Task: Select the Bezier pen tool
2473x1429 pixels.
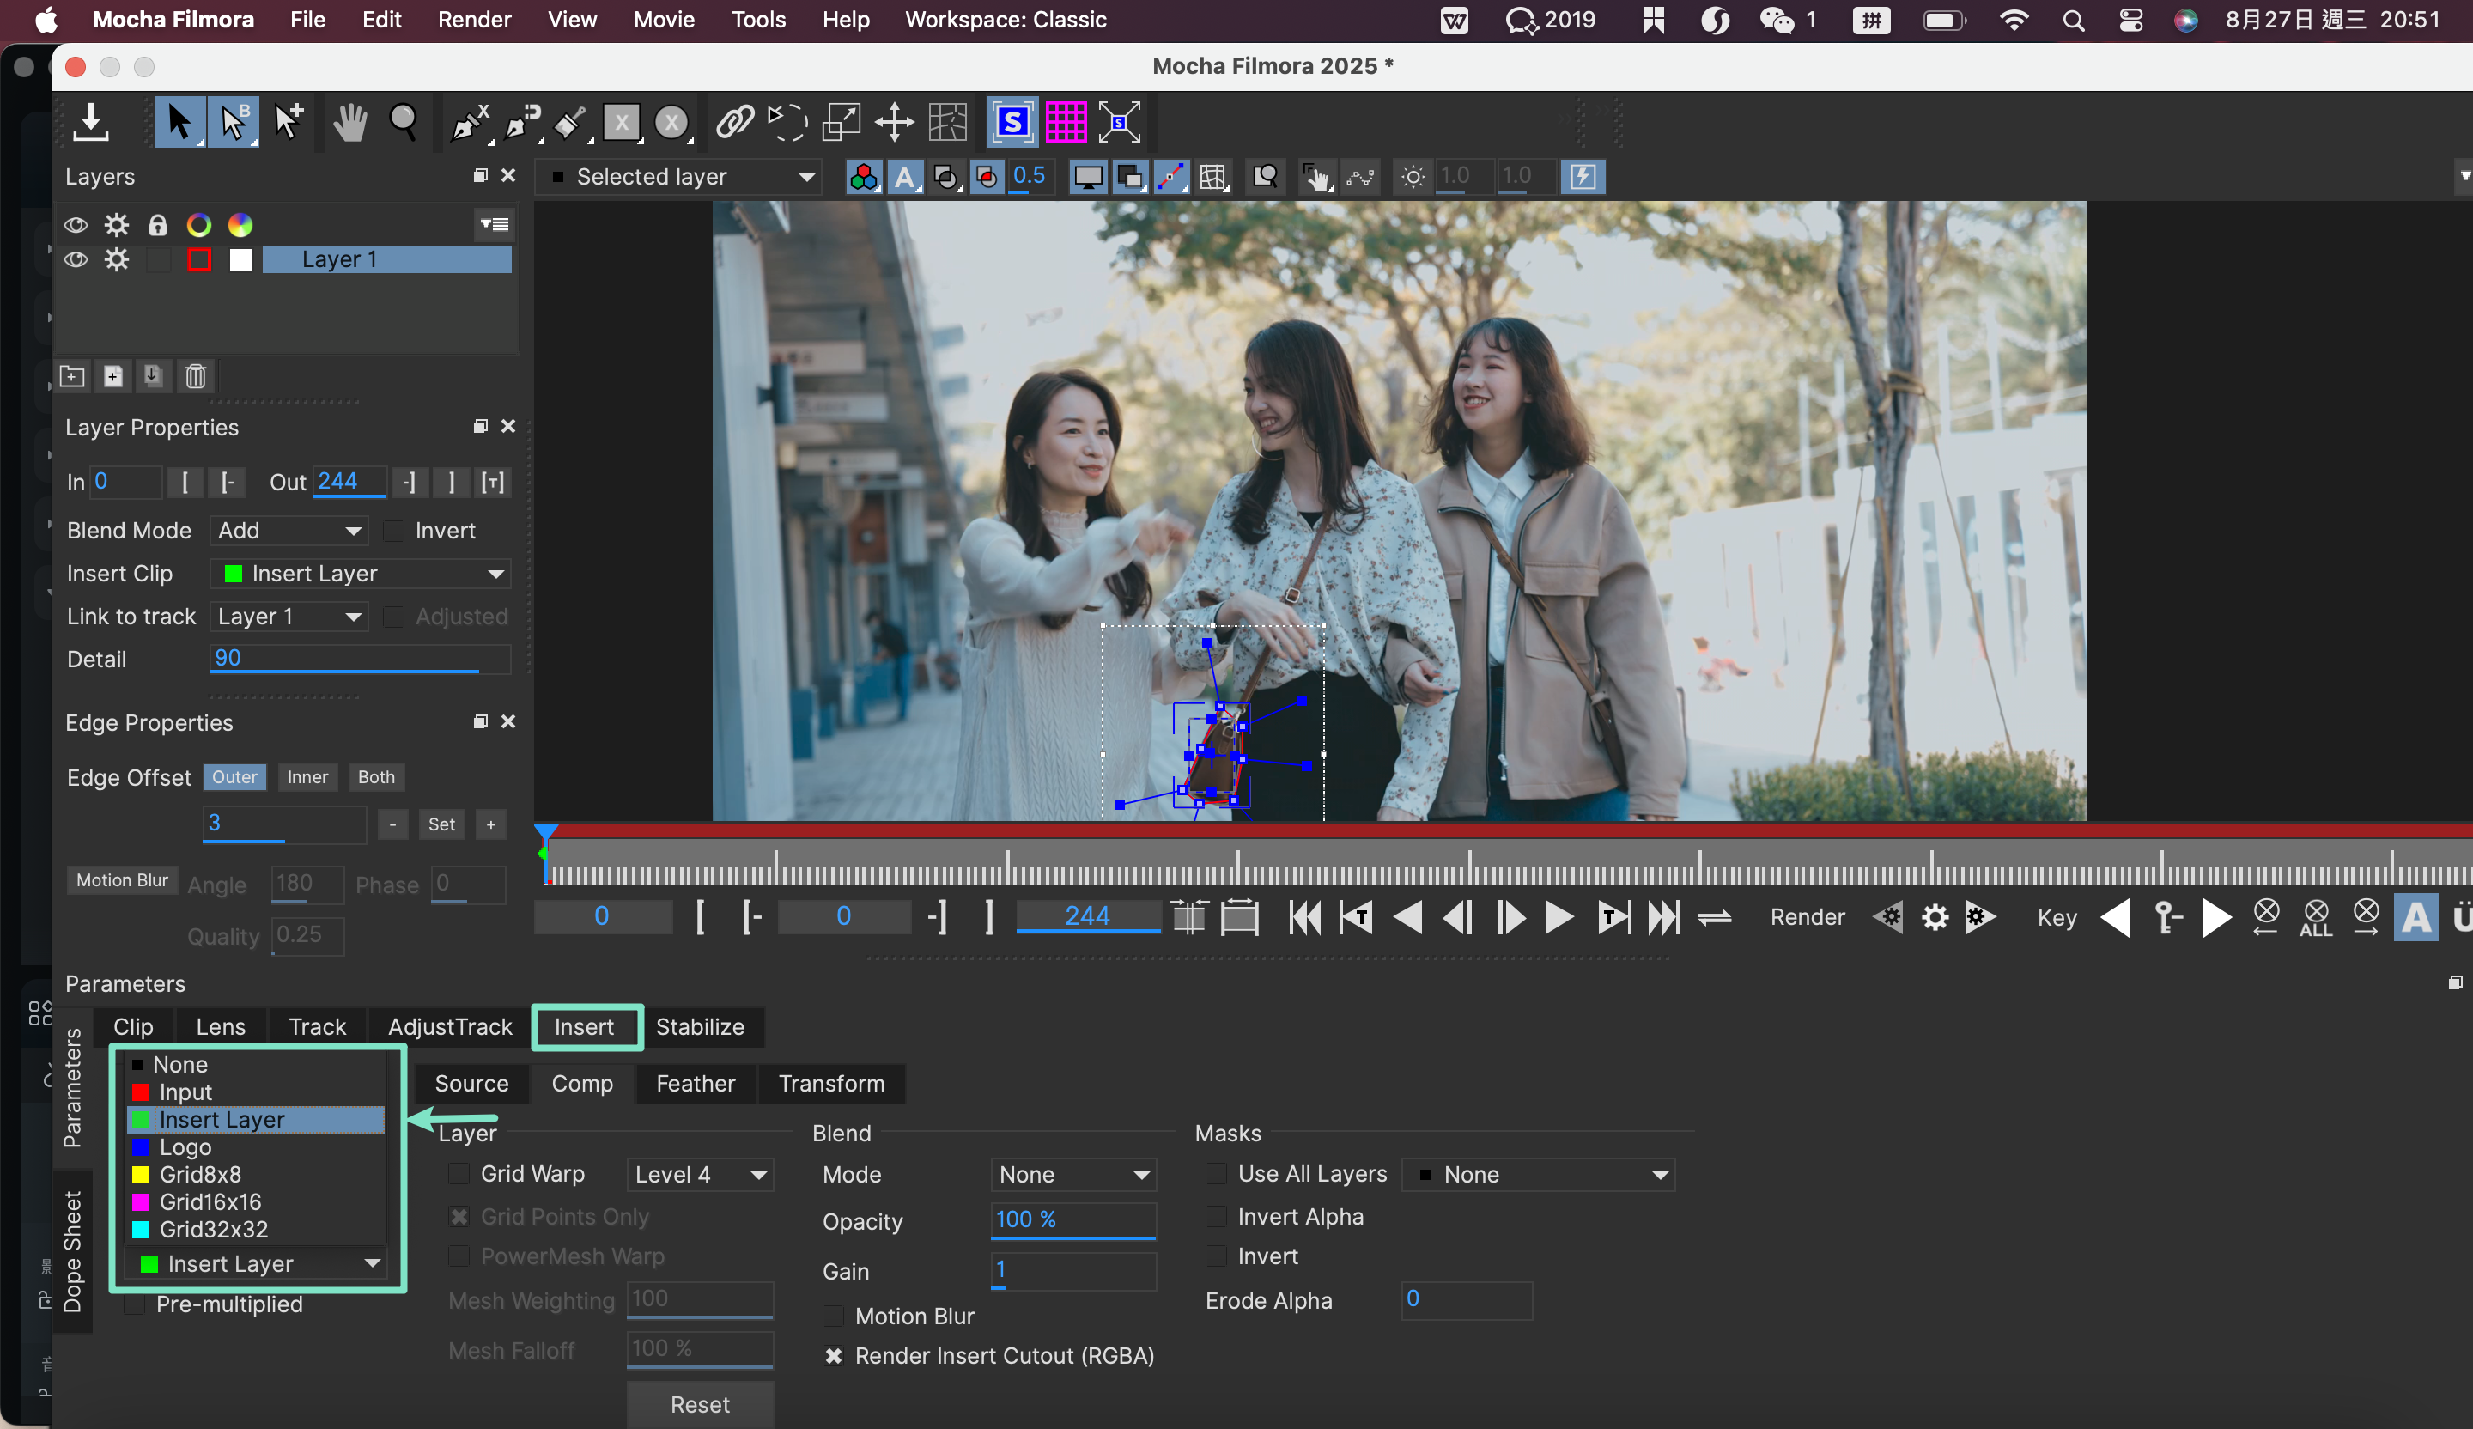Action: [x=521, y=123]
